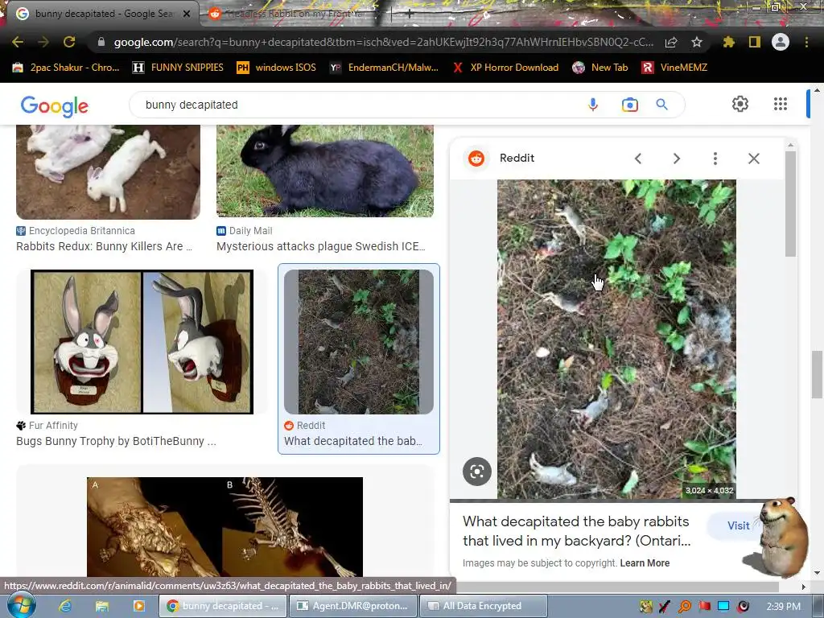This screenshot has height=618, width=824.
Task: Click the 2:39 PM system clock
Action: [x=784, y=607]
